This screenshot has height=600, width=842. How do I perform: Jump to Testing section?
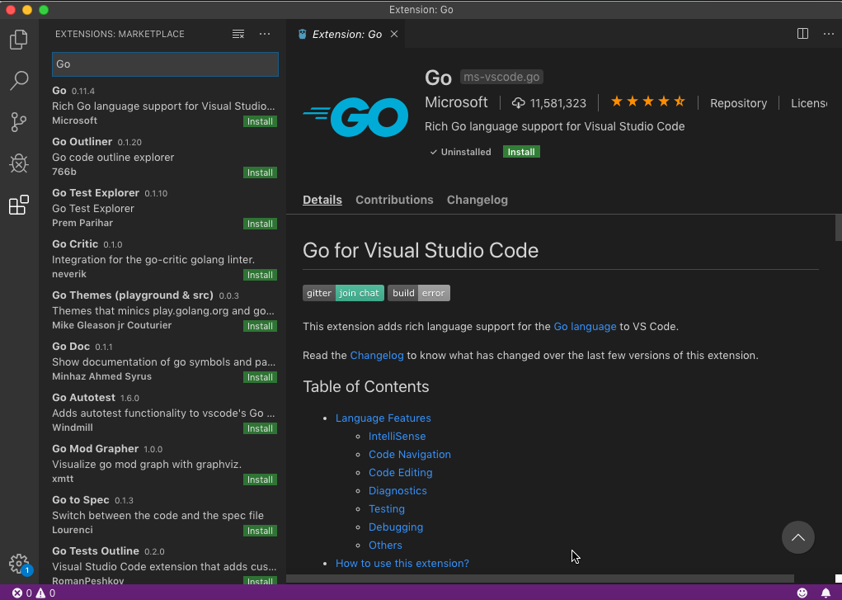[387, 508]
